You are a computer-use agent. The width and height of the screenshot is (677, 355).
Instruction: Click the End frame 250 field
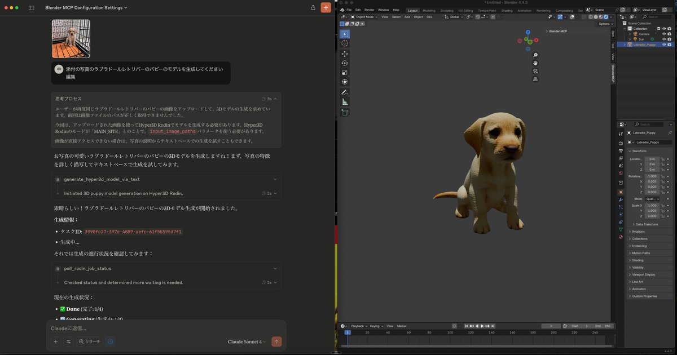point(604,326)
